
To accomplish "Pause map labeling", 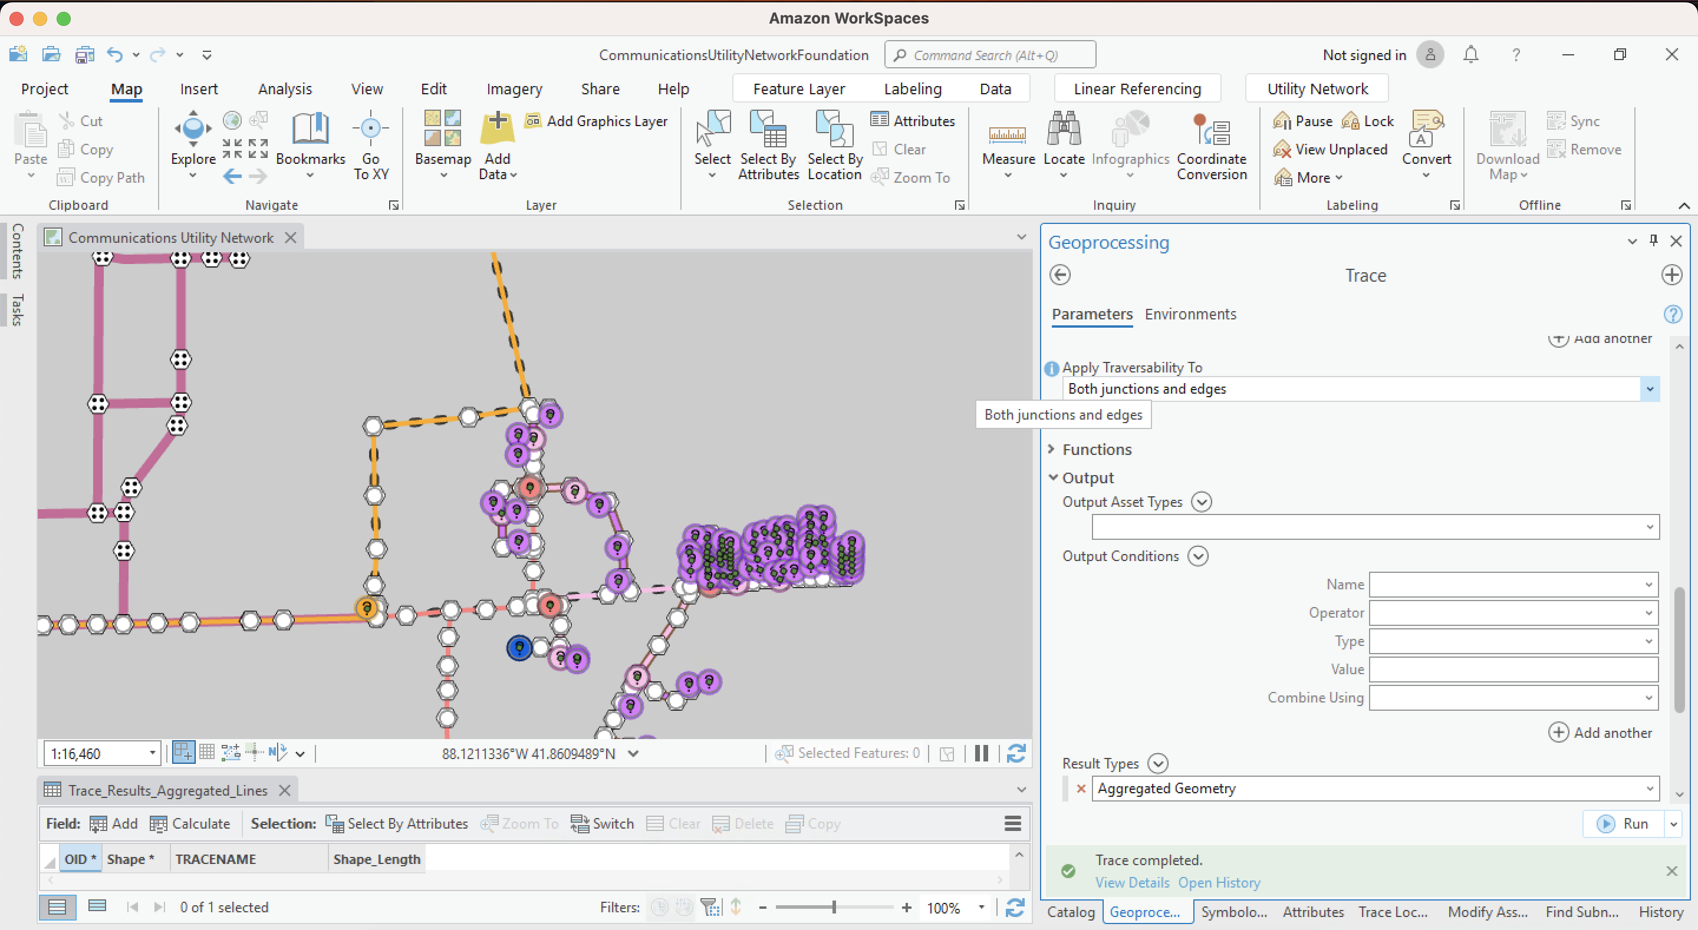I will click(1302, 121).
